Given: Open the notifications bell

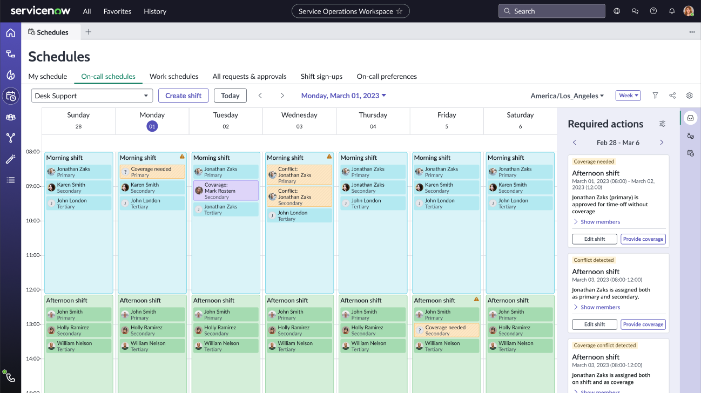Looking at the screenshot, I should pos(672,11).
